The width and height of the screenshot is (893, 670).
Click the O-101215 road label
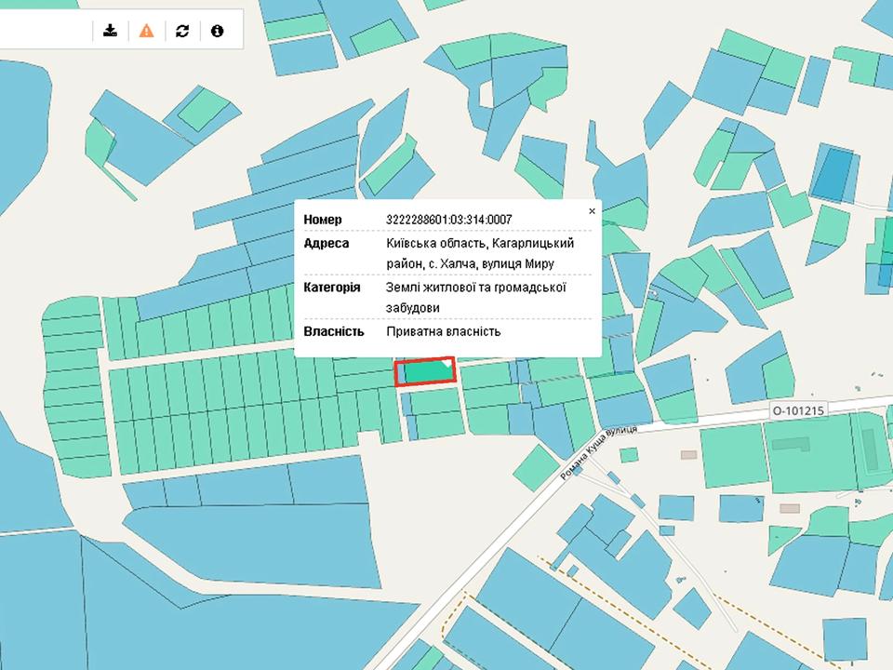798,409
